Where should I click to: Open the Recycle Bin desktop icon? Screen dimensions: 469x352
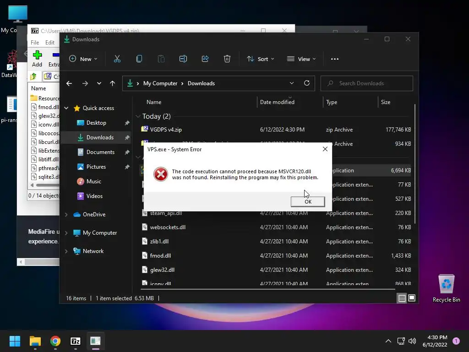pos(446,288)
